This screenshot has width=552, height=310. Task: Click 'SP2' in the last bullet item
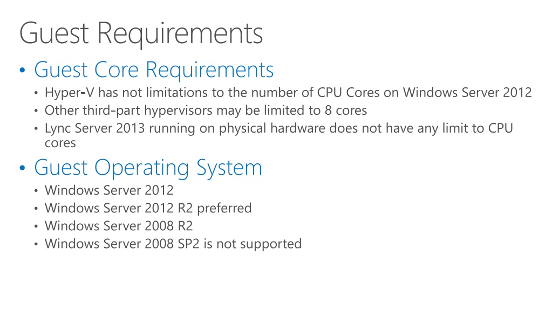point(188,244)
